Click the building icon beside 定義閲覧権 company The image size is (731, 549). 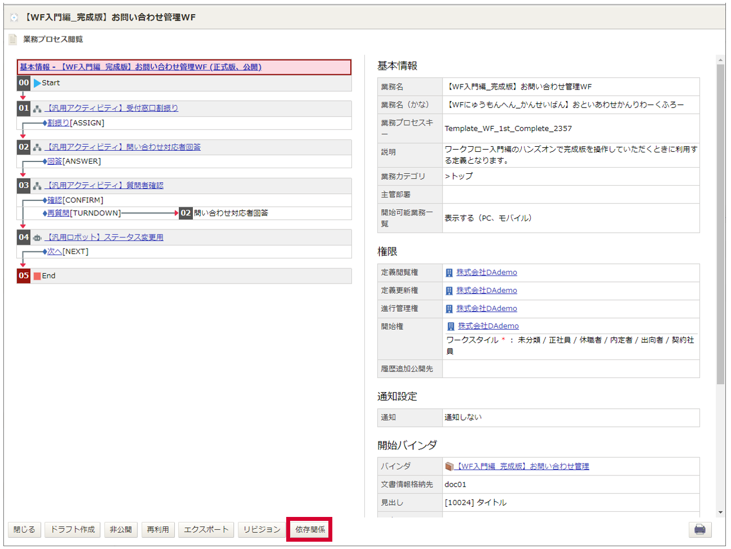450,272
